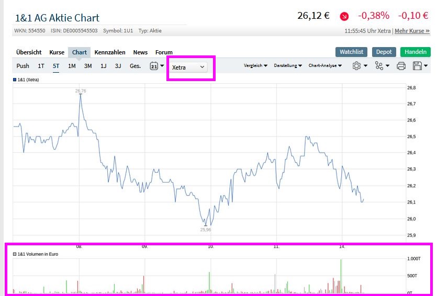This screenshot has height=296, width=437.
Task: Click the WKN: 554550 text
Action: coord(29,31)
